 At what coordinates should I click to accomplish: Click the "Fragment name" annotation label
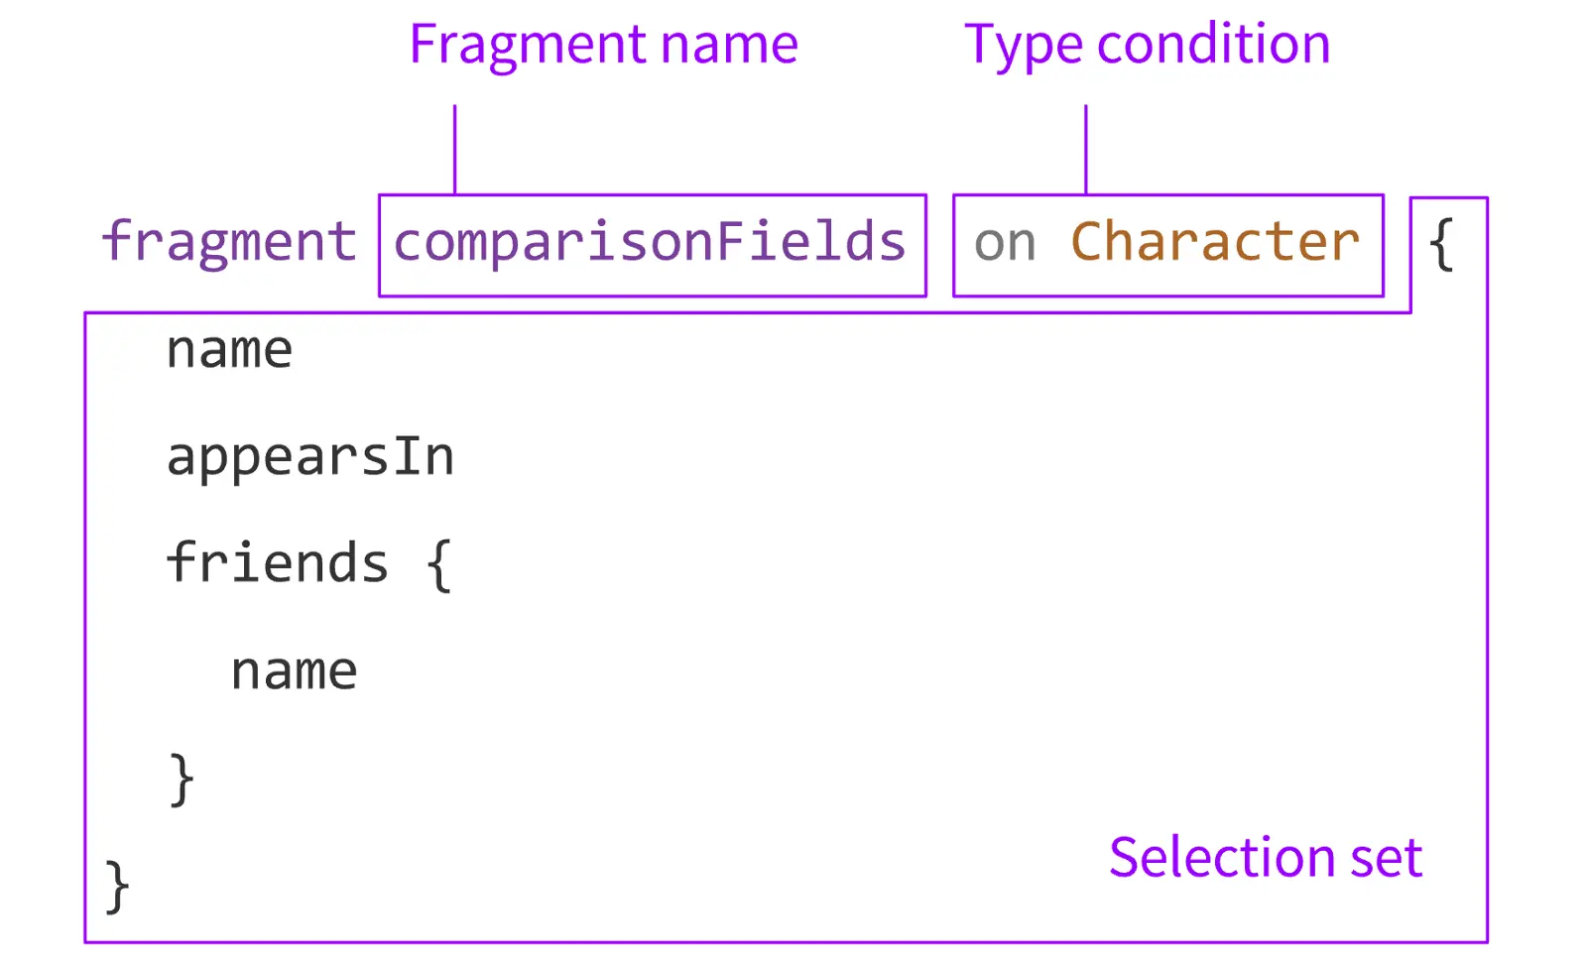tap(603, 45)
